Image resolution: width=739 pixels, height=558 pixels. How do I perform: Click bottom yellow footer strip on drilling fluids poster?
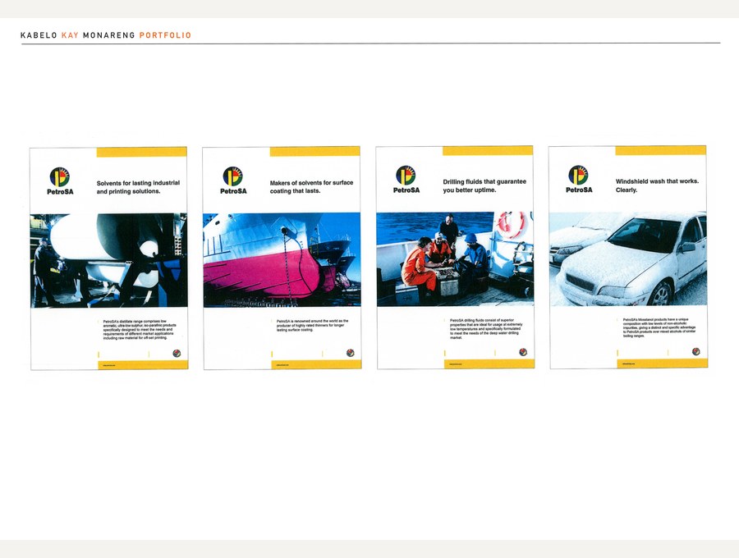[x=489, y=364]
